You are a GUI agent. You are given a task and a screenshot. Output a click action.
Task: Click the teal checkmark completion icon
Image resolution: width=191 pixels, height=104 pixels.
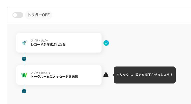coord(106,43)
